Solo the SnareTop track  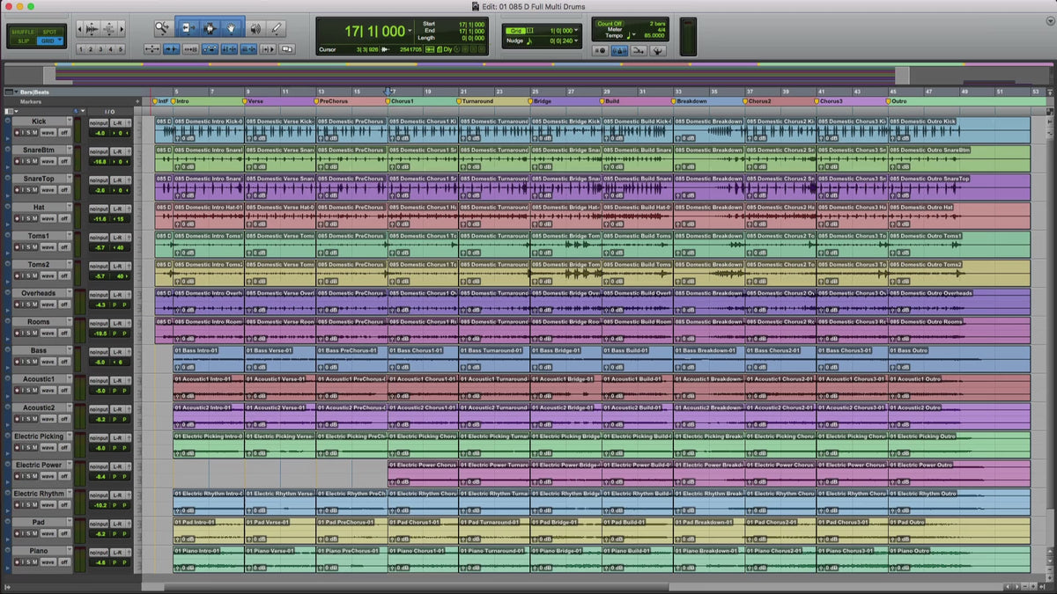(26, 190)
